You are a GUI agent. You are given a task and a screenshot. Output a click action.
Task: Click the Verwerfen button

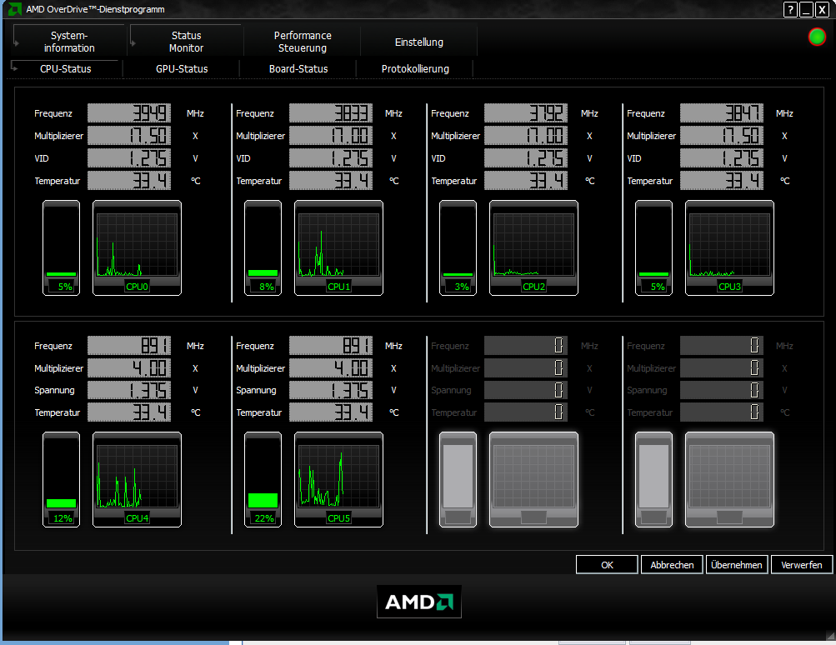pyautogui.click(x=801, y=564)
